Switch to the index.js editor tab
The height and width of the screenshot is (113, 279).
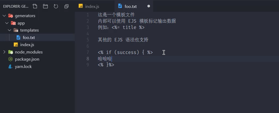92,6
